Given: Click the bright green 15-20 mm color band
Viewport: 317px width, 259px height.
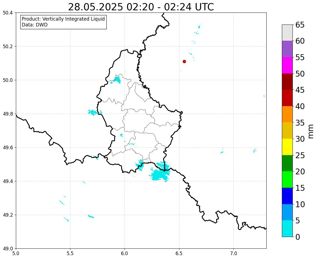Looking at the screenshot, I should click(287, 180).
